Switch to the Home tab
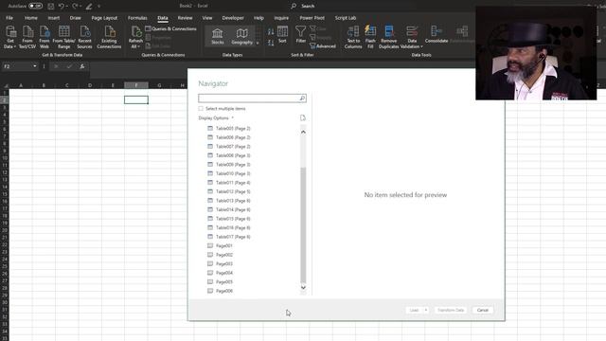The width and height of the screenshot is (606, 341). click(31, 18)
